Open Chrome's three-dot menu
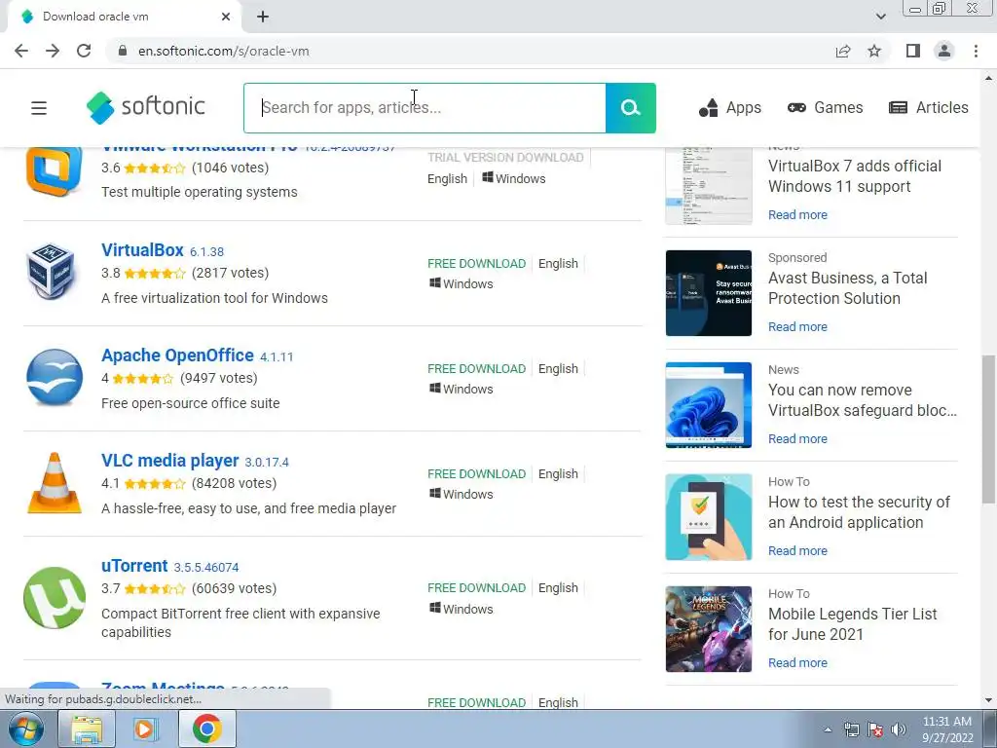The width and height of the screenshot is (997, 748). coord(976,51)
